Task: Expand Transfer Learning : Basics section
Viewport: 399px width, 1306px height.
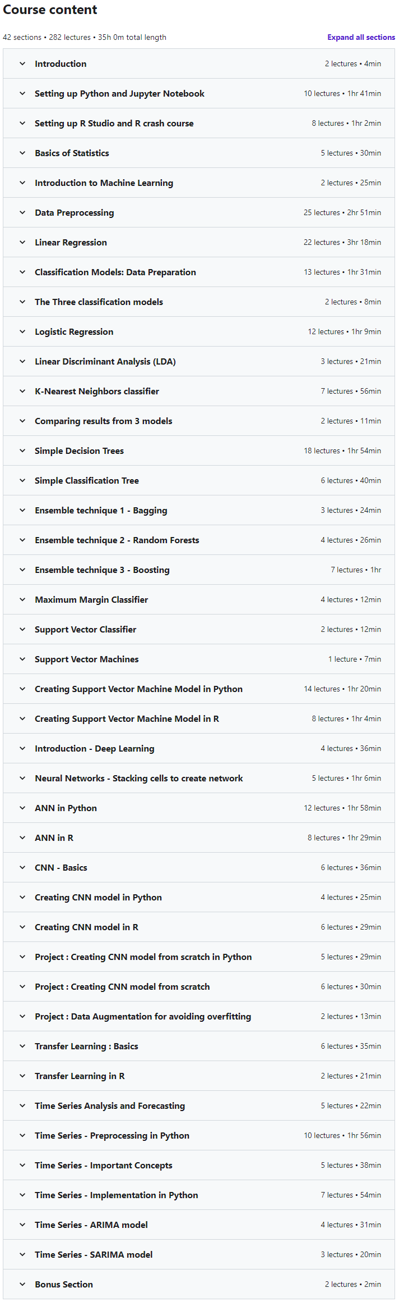Action: tap(199, 1046)
